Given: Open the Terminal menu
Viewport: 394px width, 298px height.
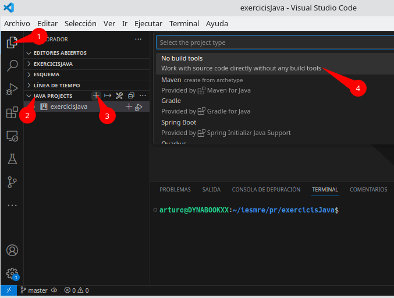Looking at the screenshot, I should (x=184, y=24).
